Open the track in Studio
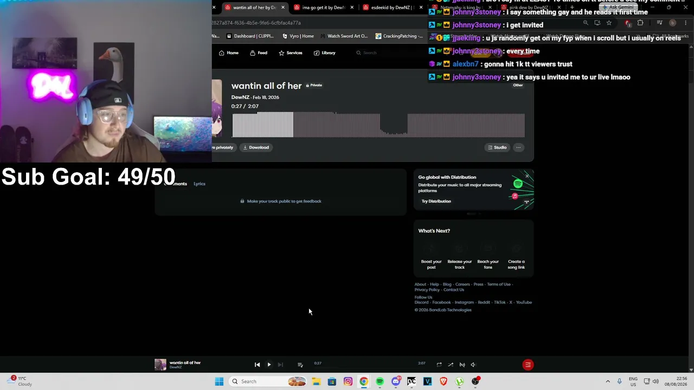This screenshot has height=390, width=694. 497,147
